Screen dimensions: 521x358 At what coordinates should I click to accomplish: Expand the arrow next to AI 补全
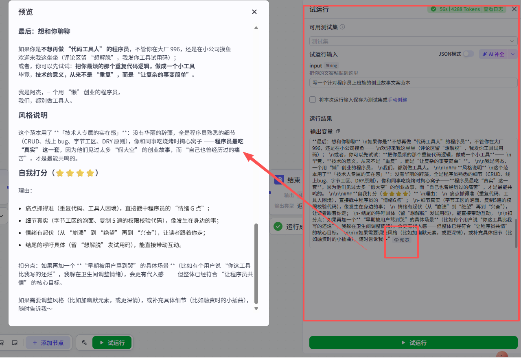click(x=512, y=54)
